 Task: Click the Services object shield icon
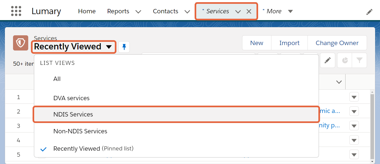coord(21,43)
